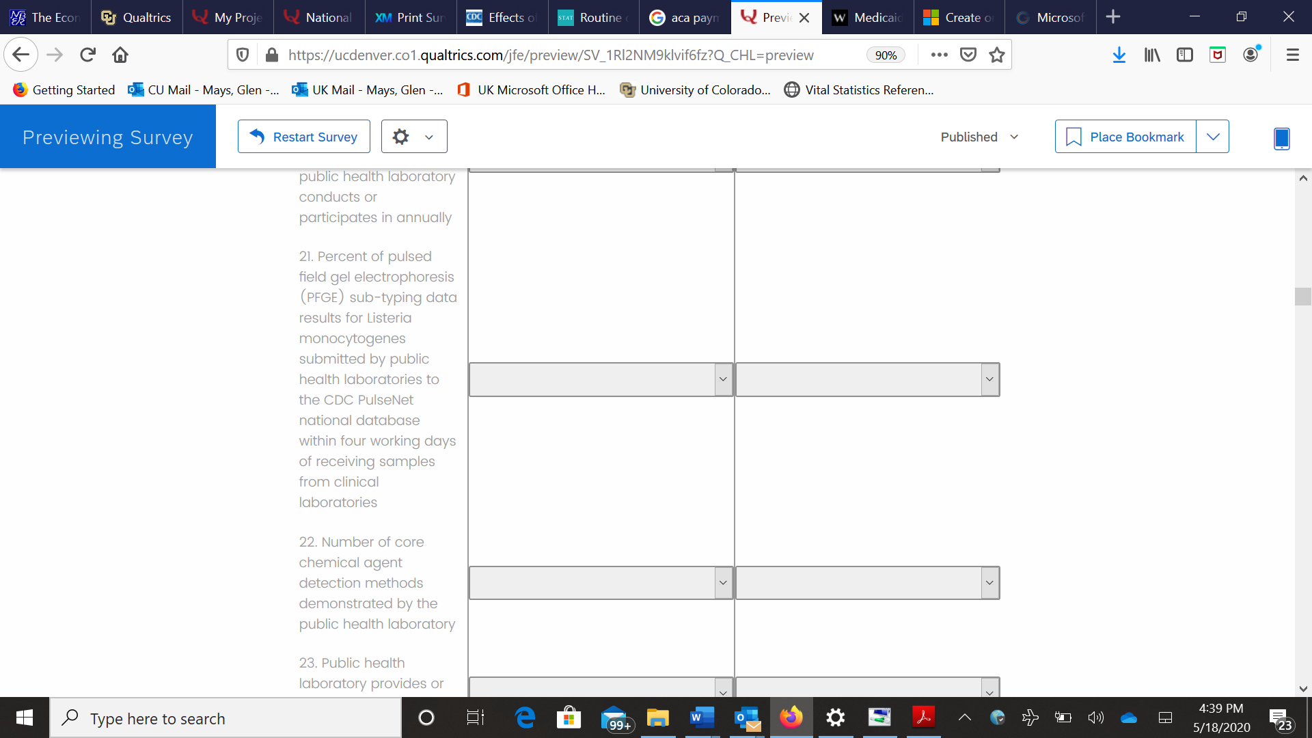Image resolution: width=1312 pixels, height=738 pixels.
Task: Click the Firefox downloads arrow icon
Action: click(1119, 55)
